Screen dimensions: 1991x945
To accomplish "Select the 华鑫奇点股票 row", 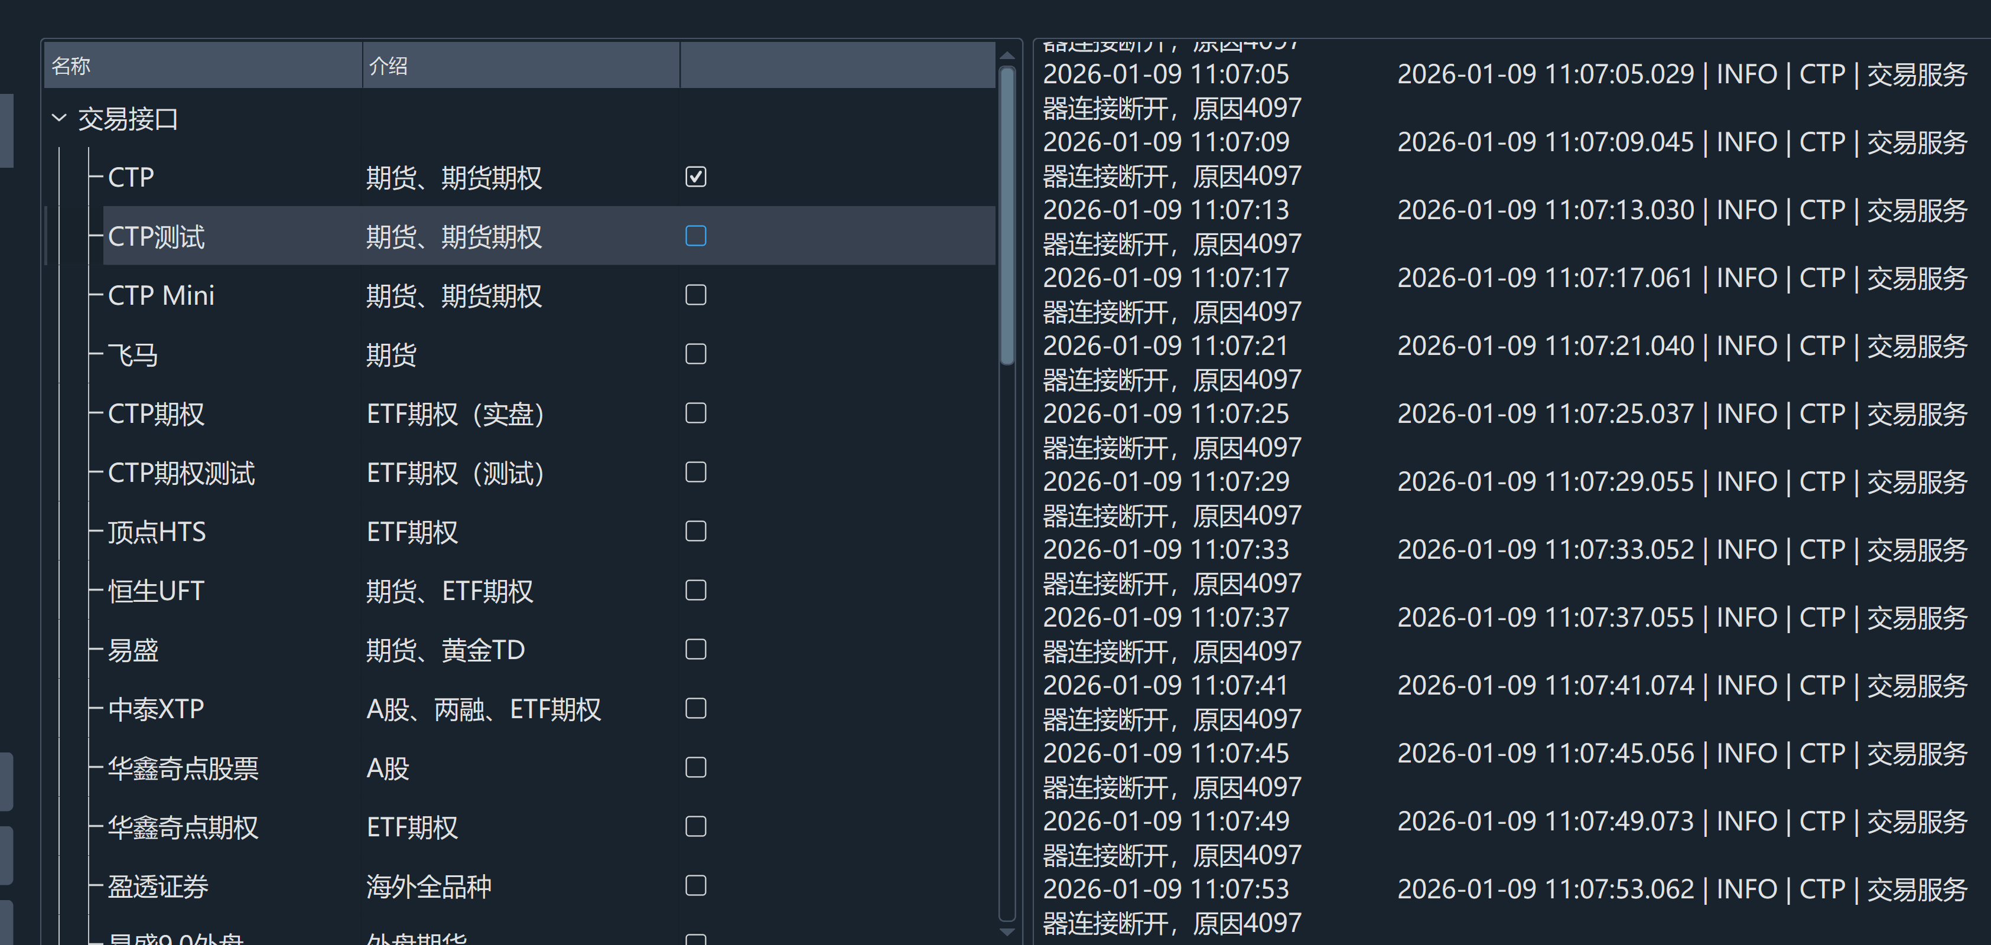I will tap(183, 769).
